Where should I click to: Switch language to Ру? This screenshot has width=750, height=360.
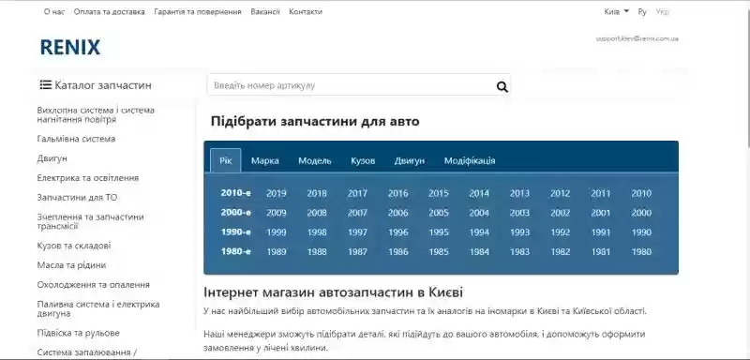pyautogui.click(x=642, y=11)
